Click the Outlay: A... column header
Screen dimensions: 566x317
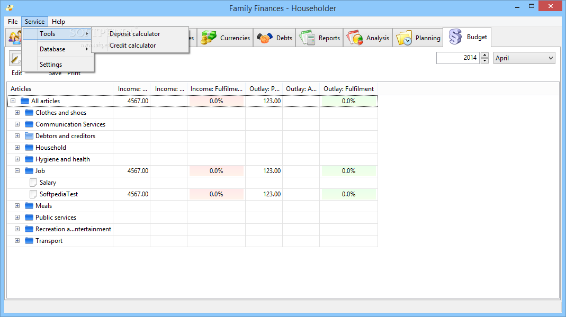point(301,89)
